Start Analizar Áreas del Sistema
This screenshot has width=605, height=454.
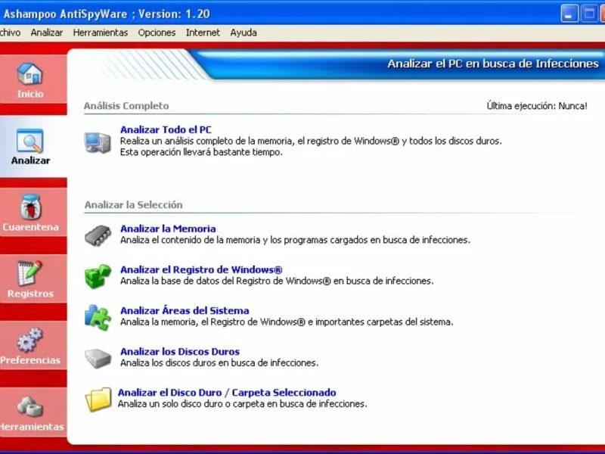pos(185,310)
